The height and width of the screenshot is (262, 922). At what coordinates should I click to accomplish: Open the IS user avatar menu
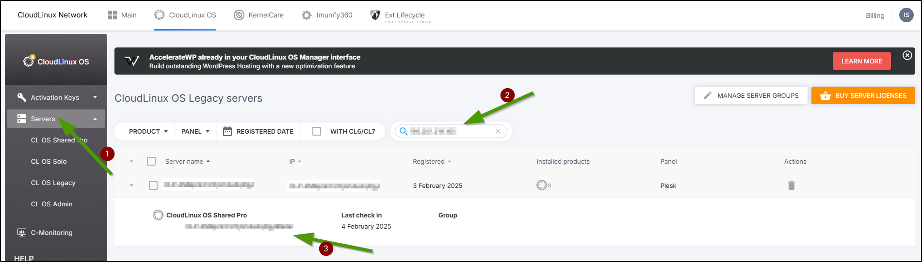906,15
